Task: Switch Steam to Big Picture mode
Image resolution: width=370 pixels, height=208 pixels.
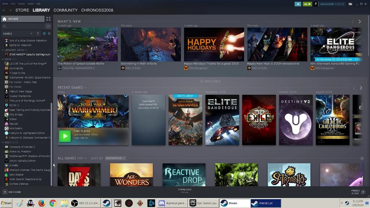Action: click(x=350, y=4)
